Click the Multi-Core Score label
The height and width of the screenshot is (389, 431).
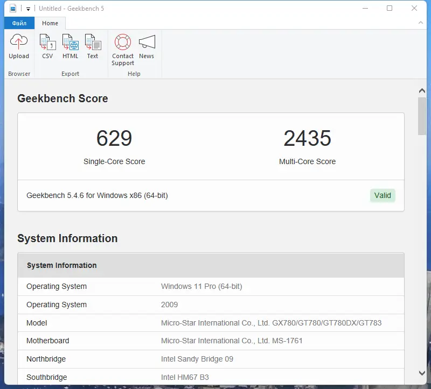[x=307, y=161]
